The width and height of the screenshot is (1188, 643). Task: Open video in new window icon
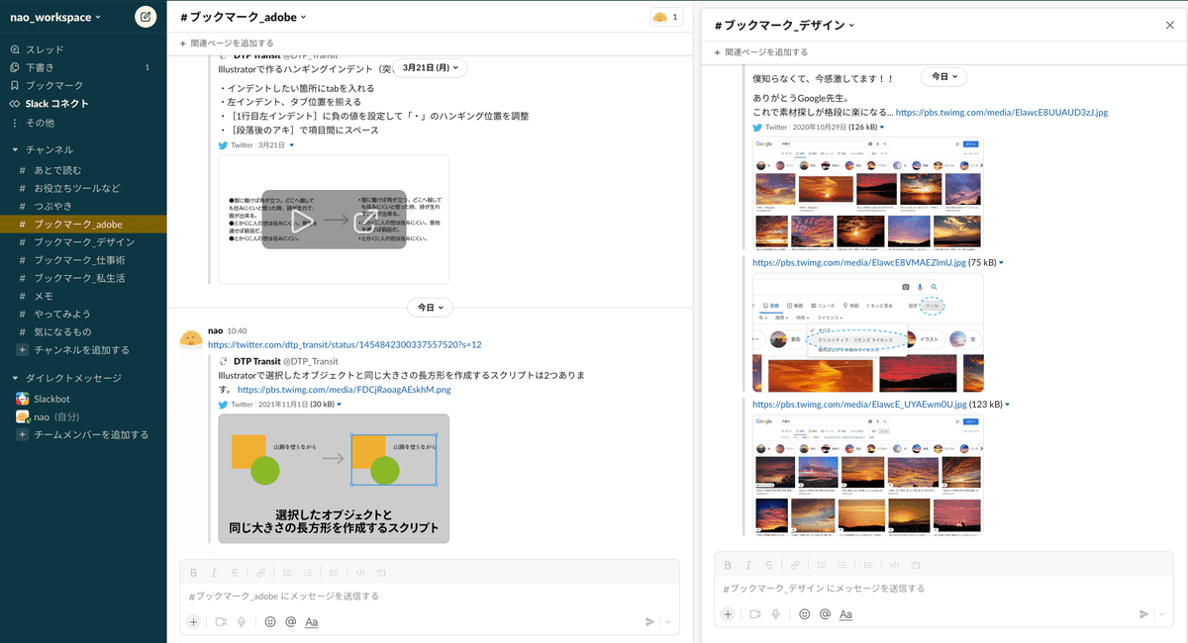(x=364, y=221)
